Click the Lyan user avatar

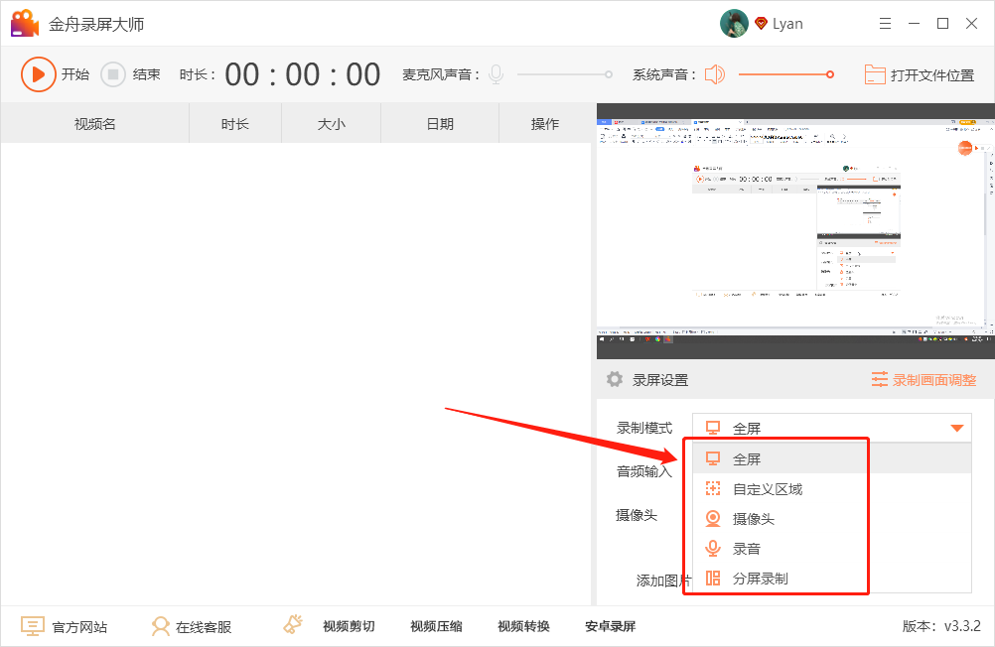[x=734, y=24]
